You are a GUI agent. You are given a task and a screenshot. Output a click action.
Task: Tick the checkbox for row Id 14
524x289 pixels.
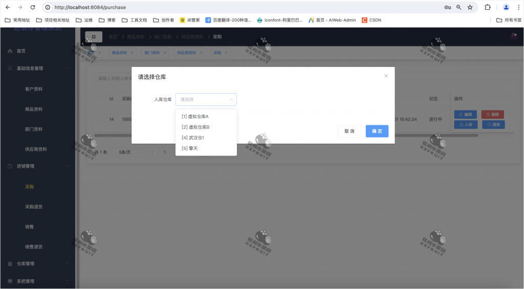(x=100, y=119)
